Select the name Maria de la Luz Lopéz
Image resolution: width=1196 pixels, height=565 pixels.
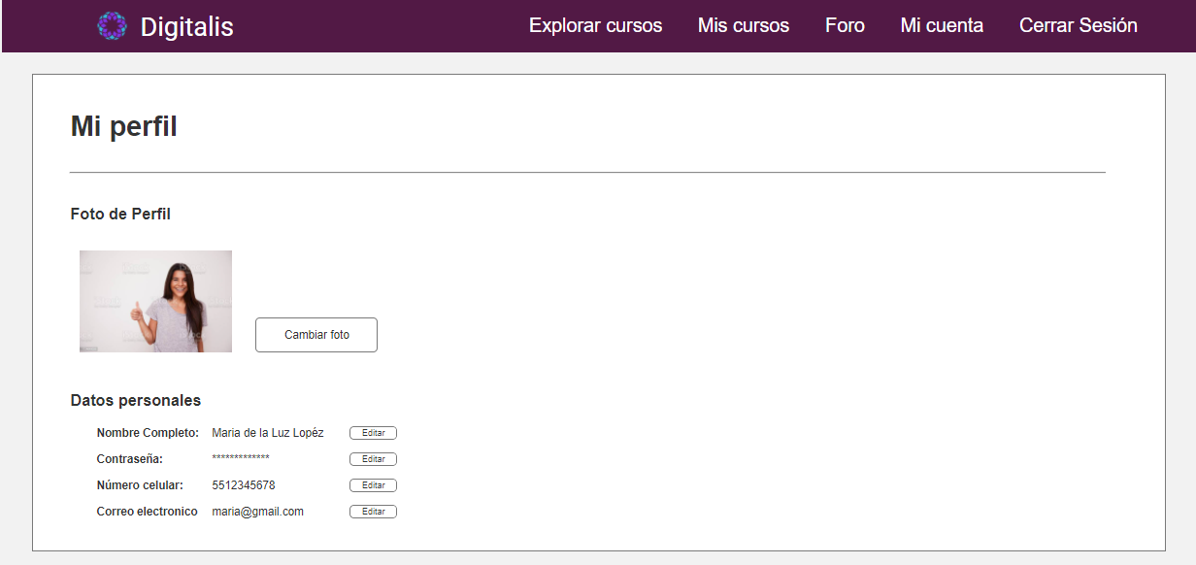pos(268,433)
